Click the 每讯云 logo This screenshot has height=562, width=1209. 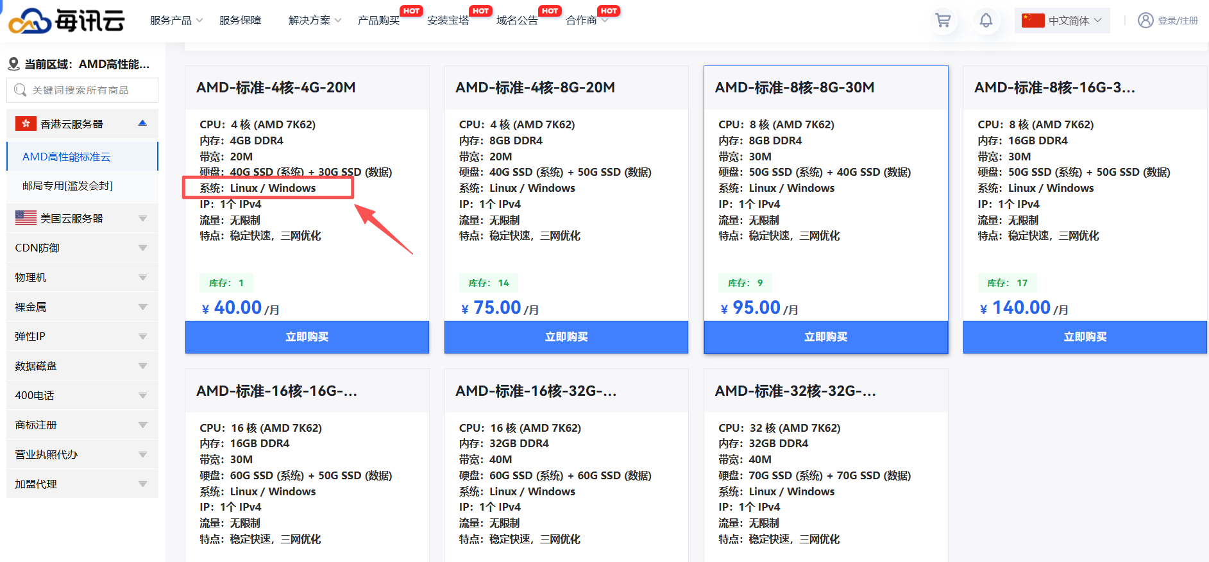click(66, 21)
